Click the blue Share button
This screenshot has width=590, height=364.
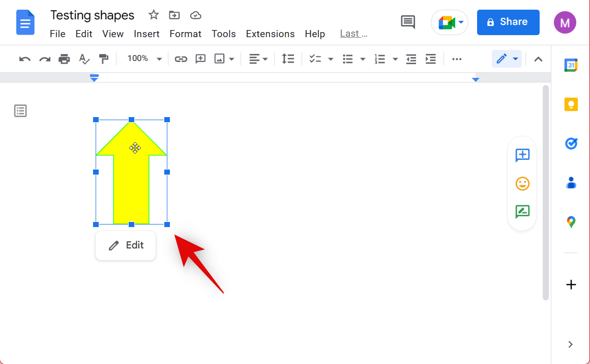[x=508, y=22]
